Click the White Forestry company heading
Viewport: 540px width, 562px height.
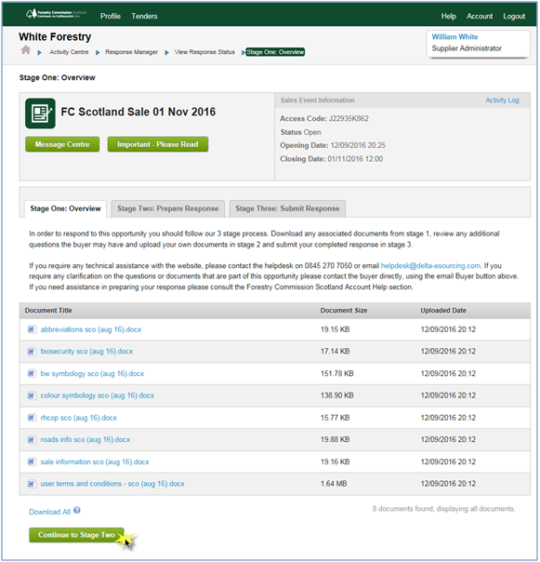click(55, 36)
